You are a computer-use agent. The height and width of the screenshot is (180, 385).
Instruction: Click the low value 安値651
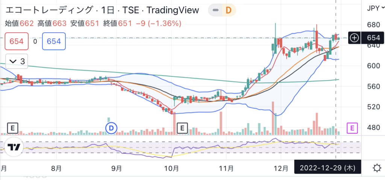pyautogui.click(x=85, y=24)
